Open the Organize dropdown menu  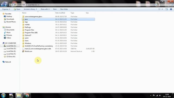(x=6, y=9)
